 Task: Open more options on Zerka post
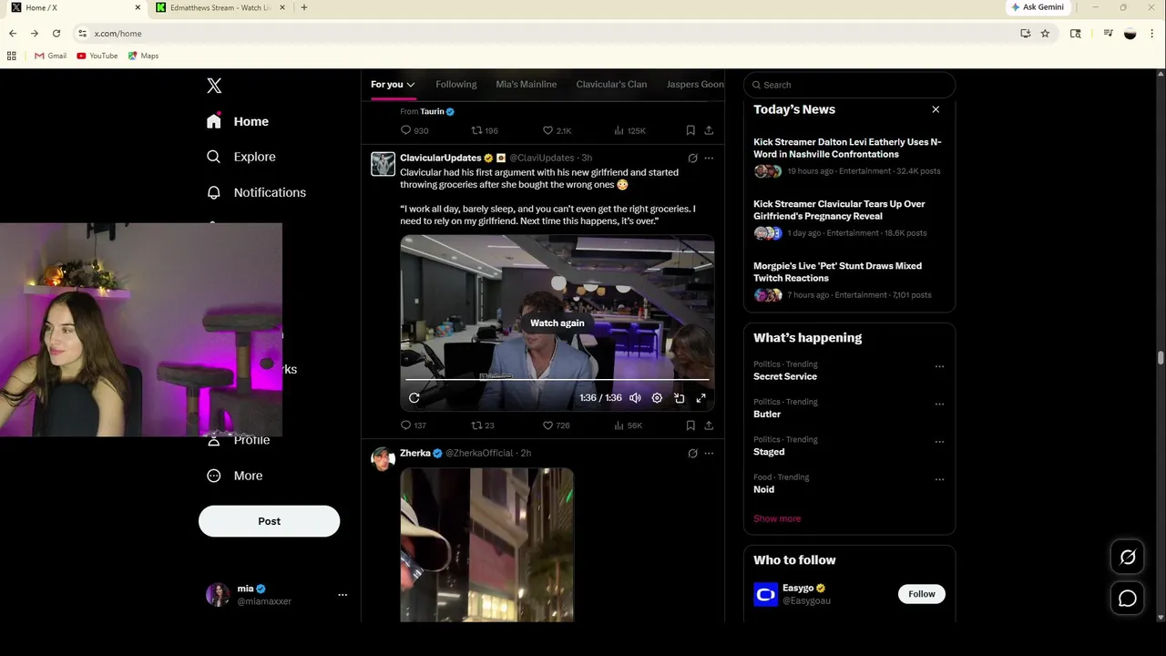tap(709, 454)
